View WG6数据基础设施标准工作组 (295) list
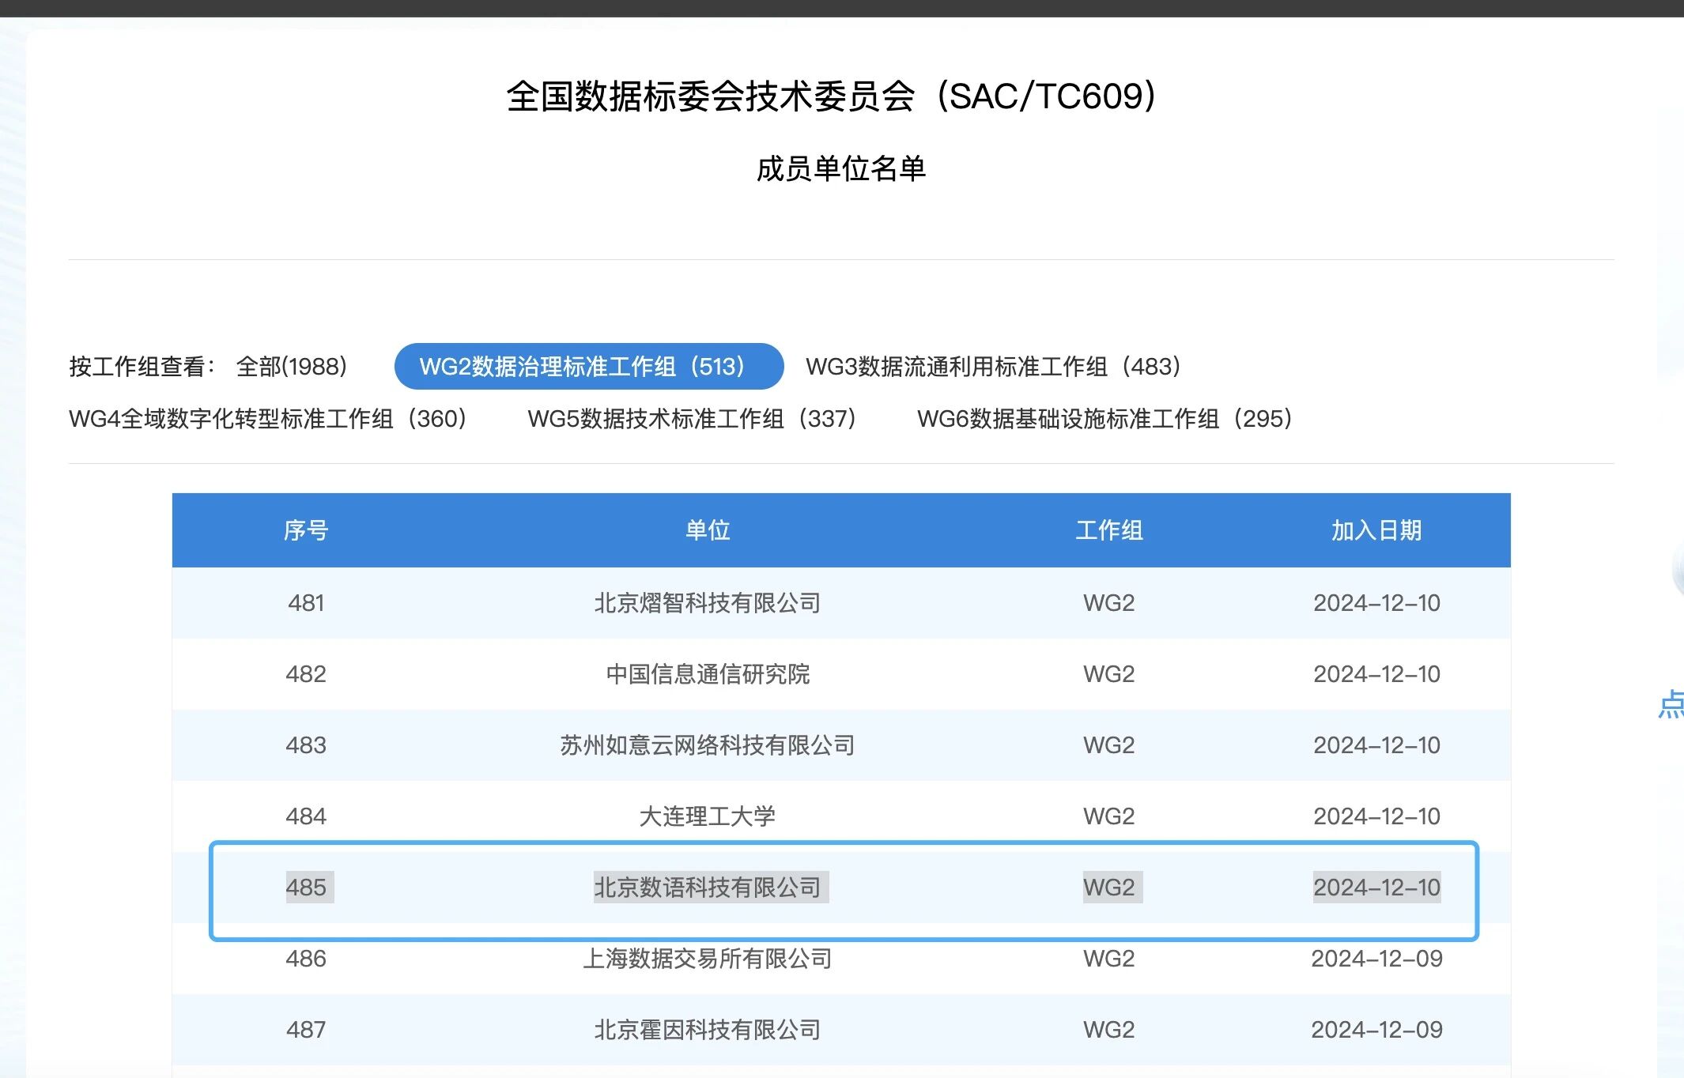The height and width of the screenshot is (1078, 1684). click(x=1104, y=419)
